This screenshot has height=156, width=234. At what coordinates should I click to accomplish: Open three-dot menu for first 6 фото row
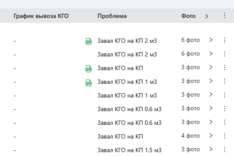(x=225, y=40)
